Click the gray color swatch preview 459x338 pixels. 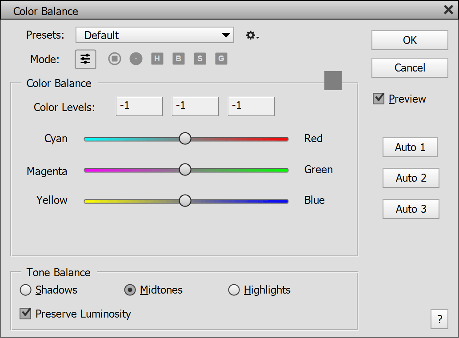click(333, 80)
